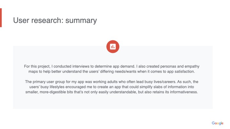
Task: Click the paragraph starting 'For this project'
Action: pyautogui.click(x=112, y=69)
